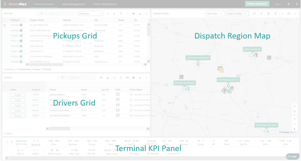Click the 26 Pickups summary link
The height and width of the screenshot is (161, 301).
(9, 69)
